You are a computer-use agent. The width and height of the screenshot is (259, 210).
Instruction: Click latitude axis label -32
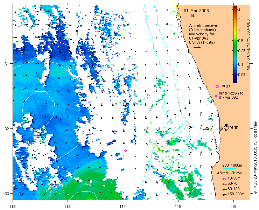point(6,128)
